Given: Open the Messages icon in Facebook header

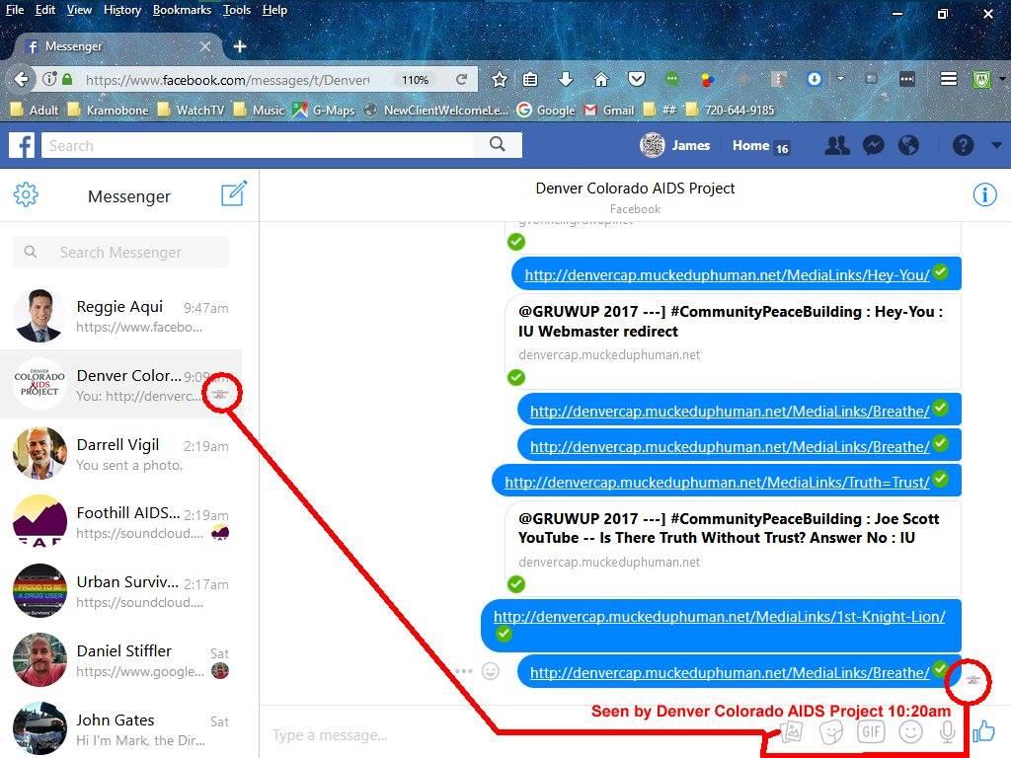Looking at the screenshot, I should click(873, 146).
